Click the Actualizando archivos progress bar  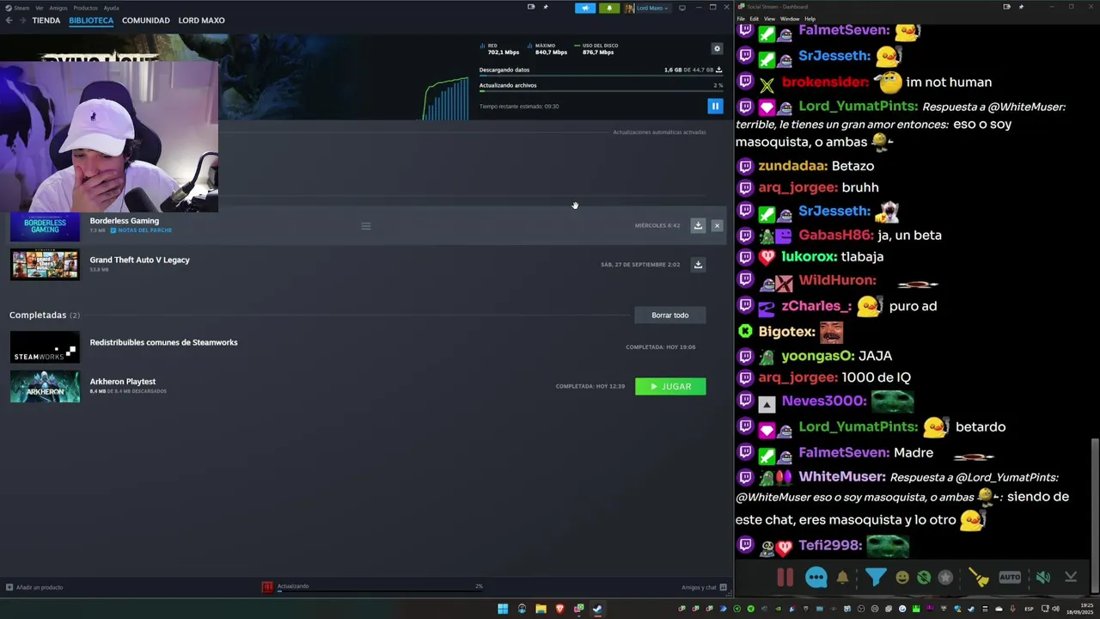click(x=601, y=91)
